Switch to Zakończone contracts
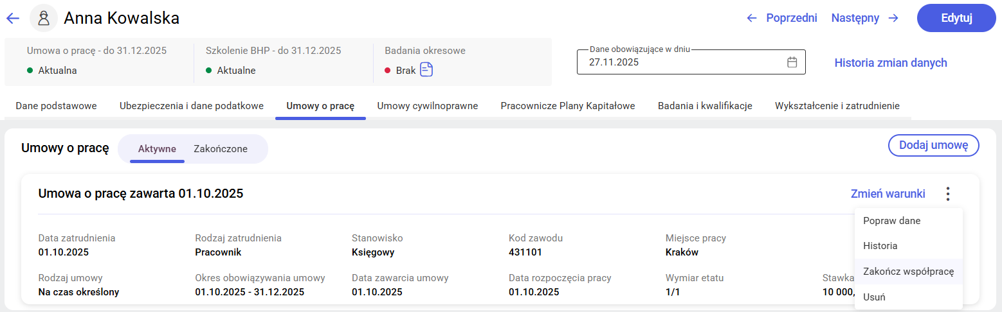The height and width of the screenshot is (312, 1002). pos(221,149)
